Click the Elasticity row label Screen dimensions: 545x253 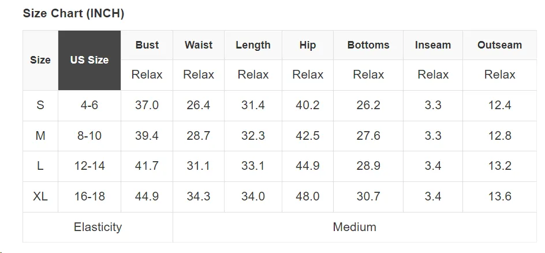coord(98,227)
